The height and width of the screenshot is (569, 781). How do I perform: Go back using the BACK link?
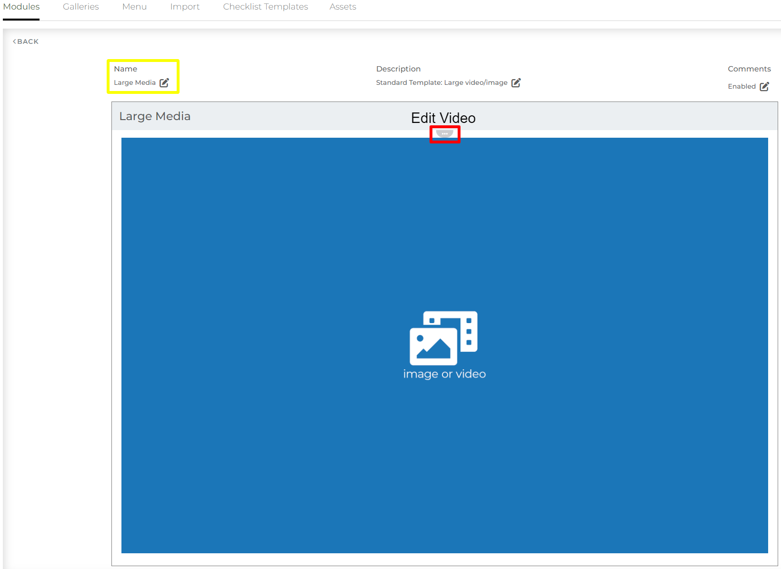tap(26, 41)
